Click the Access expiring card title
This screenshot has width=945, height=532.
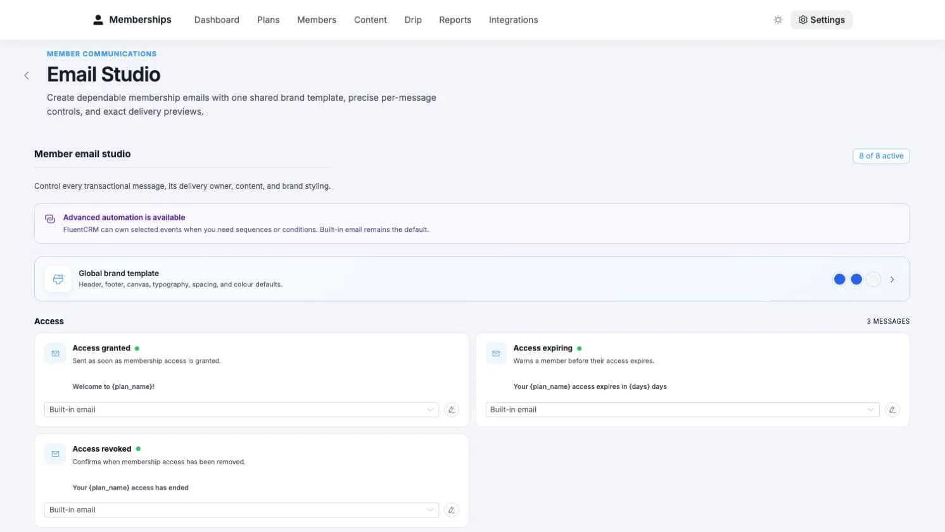tap(543, 348)
